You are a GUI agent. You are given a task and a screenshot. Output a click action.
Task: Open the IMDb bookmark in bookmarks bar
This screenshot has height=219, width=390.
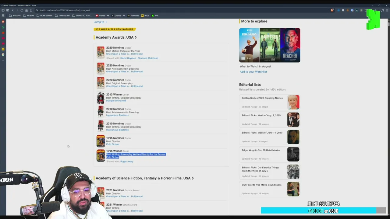tap(145, 16)
